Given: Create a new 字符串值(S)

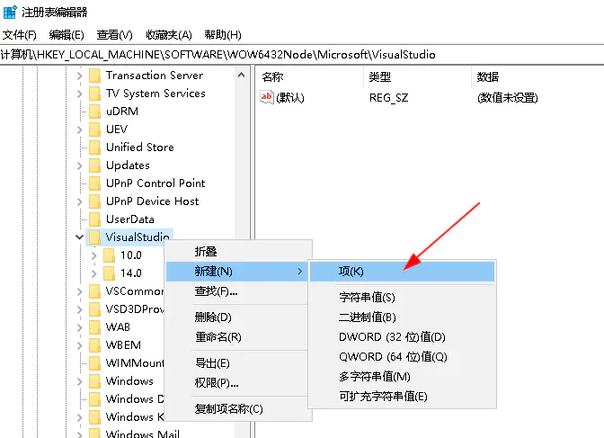Looking at the screenshot, I should click(x=402, y=298).
